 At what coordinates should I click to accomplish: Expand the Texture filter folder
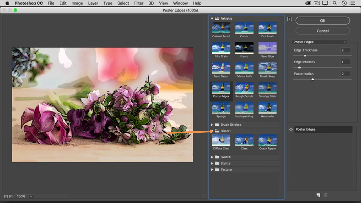pos(212,169)
